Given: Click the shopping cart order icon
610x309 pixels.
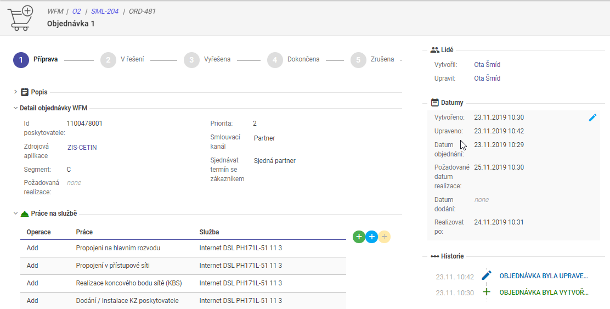Looking at the screenshot, I should (x=21, y=18).
